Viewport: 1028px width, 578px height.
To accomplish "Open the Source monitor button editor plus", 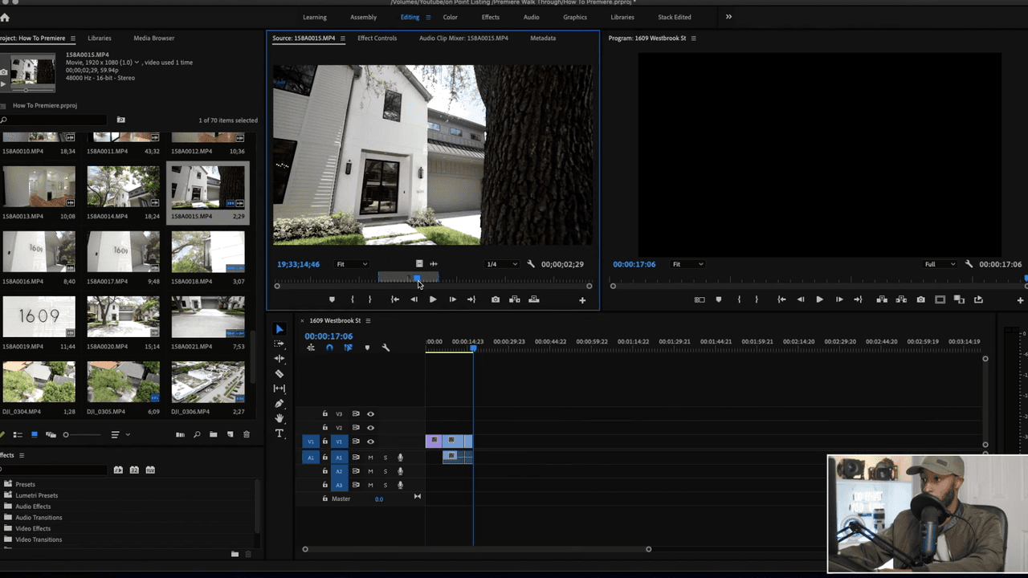I will 582,300.
